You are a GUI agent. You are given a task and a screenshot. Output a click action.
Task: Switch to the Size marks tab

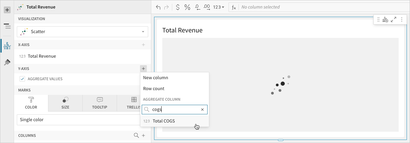pos(65,103)
